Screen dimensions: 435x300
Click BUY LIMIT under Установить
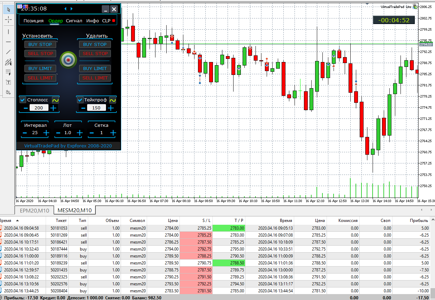click(40, 69)
